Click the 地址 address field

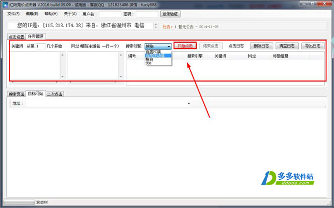106,103
